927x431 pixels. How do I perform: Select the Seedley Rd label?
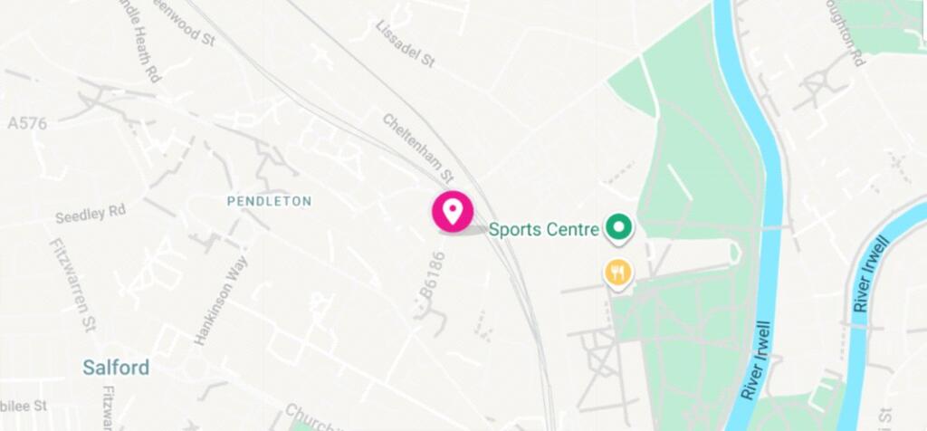click(91, 213)
